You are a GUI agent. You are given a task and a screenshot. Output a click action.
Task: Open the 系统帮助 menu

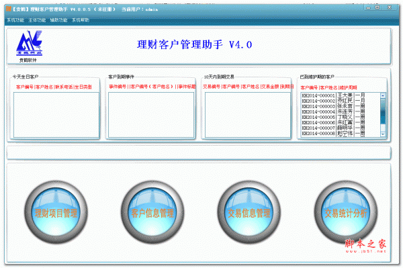(81, 20)
